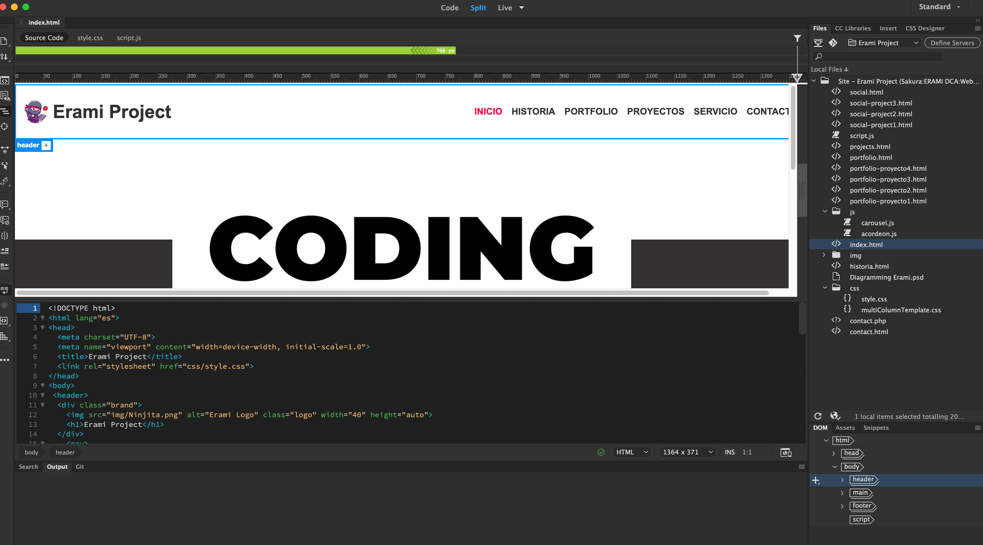
Task: Click the refresh icon in Files panel
Action: [818, 416]
